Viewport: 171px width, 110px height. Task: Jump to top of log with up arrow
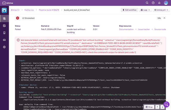(x=157, y=107)
